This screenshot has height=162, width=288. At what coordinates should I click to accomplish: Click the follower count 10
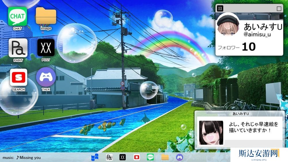coord(249,47)
